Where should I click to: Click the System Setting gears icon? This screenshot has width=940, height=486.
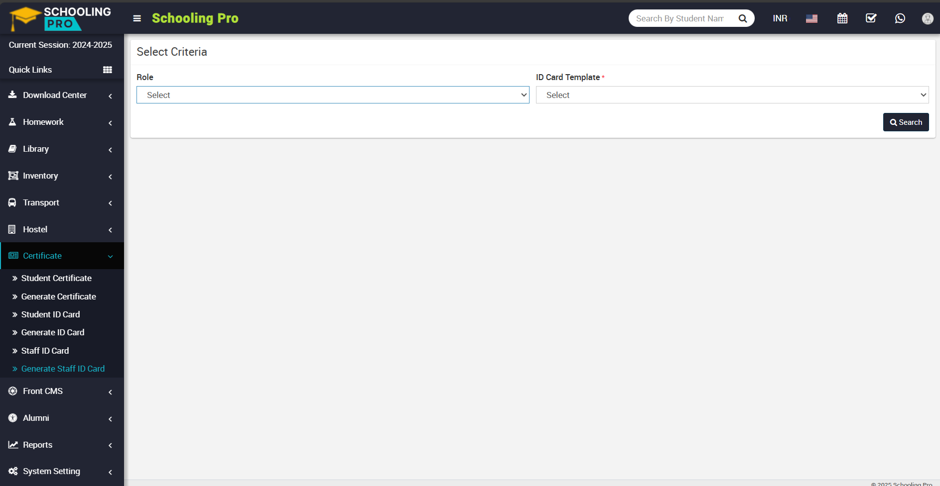[13, 471]
